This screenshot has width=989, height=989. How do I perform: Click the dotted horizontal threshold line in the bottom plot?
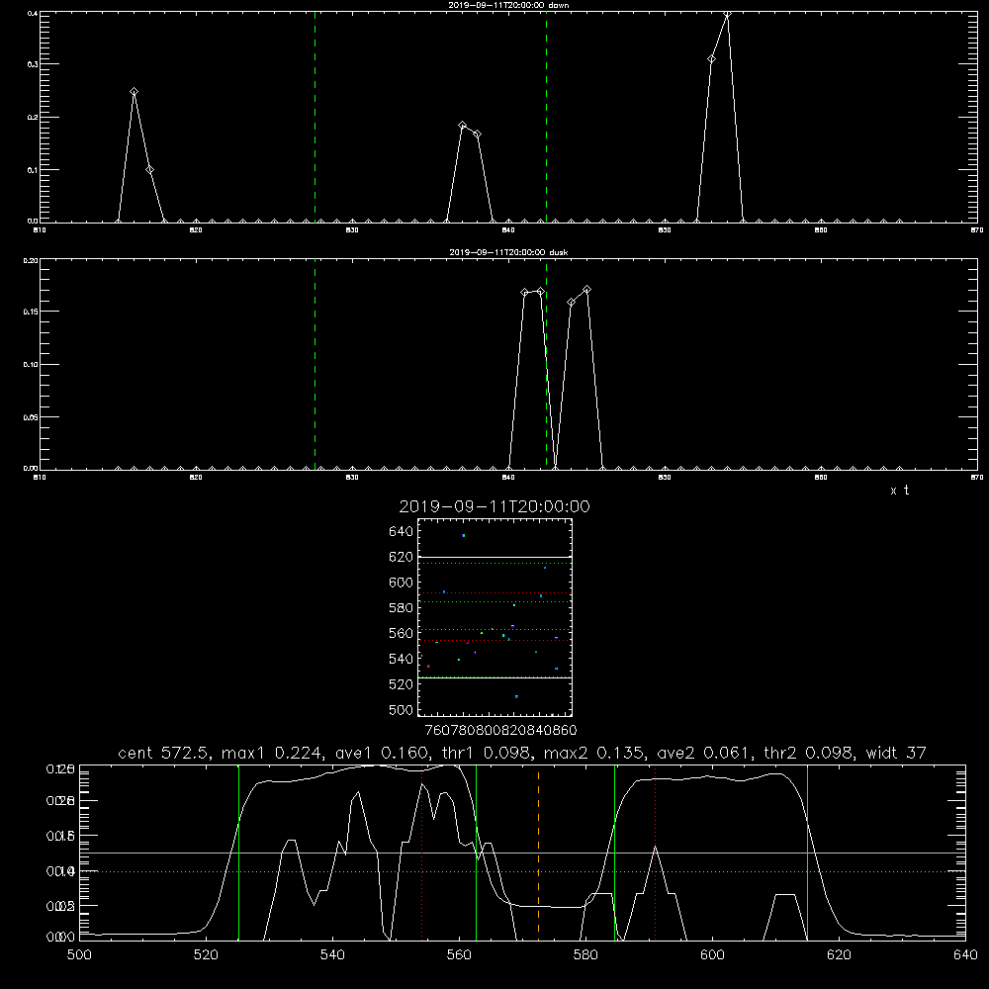click(522, 871)
